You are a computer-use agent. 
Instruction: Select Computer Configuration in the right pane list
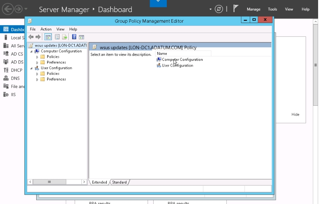(x=182, y=59)
